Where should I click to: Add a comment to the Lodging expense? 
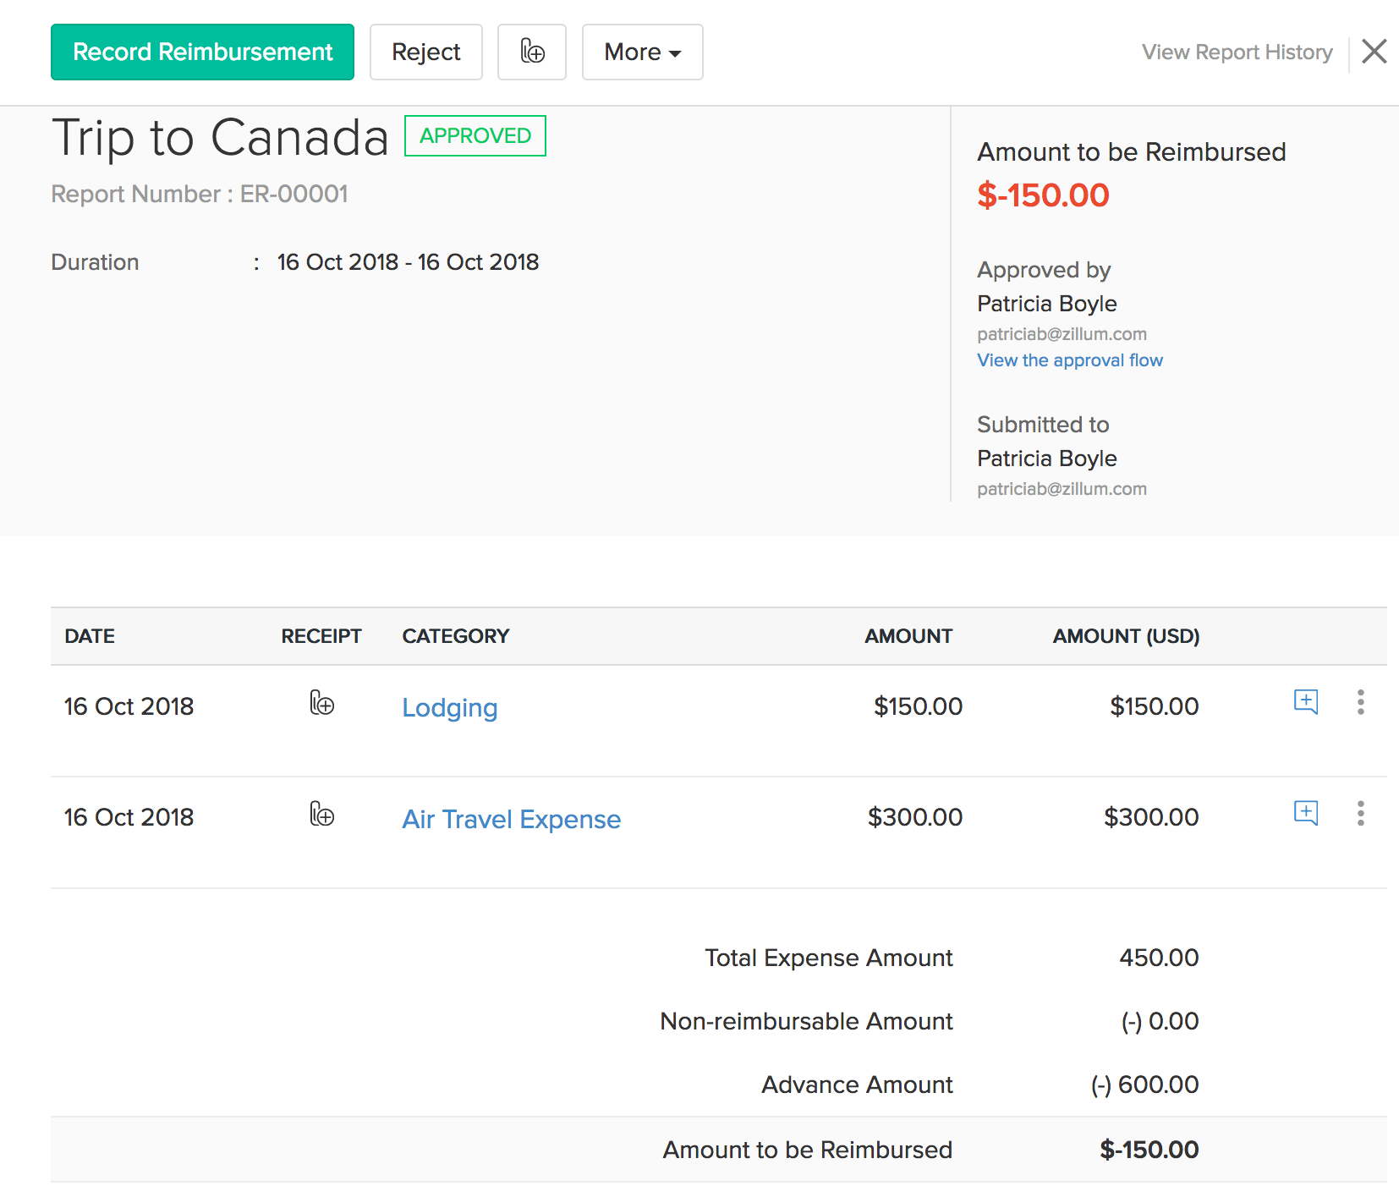coord(1305,701)
